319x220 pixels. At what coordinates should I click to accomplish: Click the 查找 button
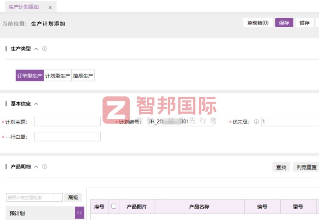point(281,167)
